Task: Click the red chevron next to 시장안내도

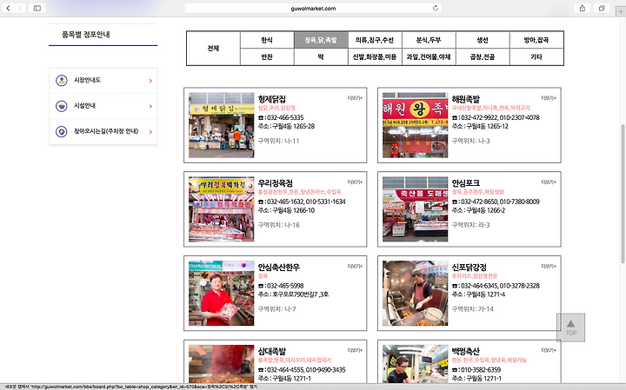Action: click(150, 81)
